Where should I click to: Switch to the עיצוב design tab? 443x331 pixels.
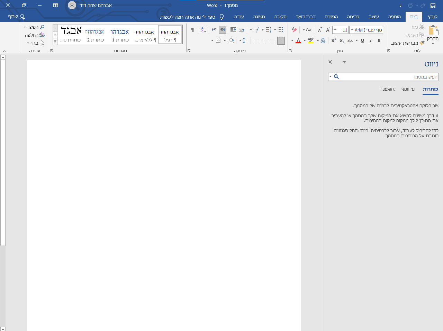pyautogui.click(x=373, y=17)
